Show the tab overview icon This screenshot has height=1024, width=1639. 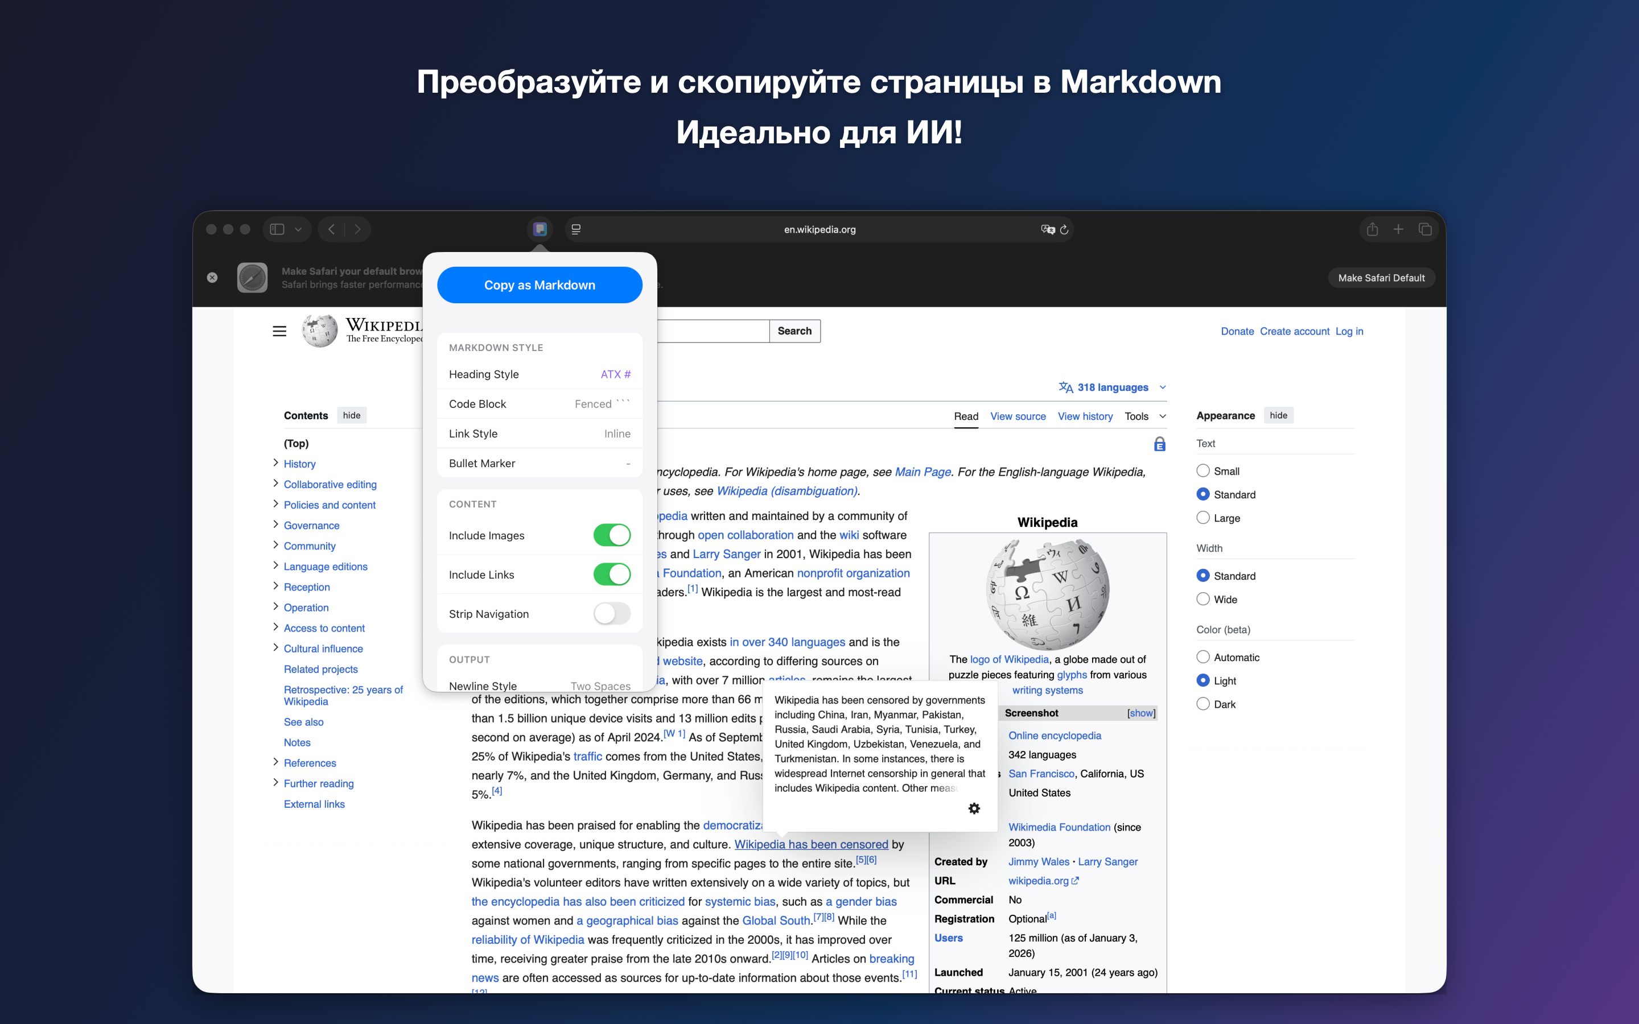(1425, 229)
